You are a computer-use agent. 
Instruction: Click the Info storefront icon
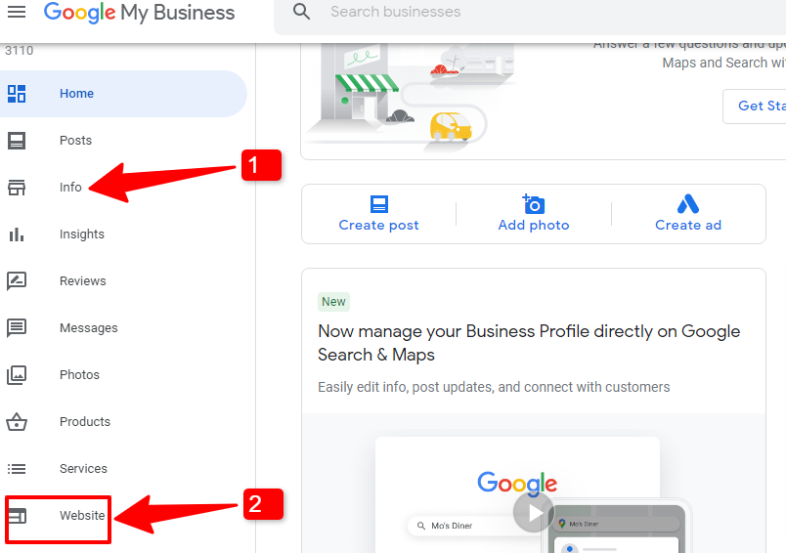[17, 188]
